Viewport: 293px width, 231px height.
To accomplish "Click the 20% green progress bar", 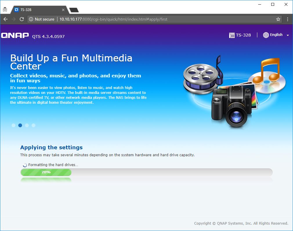I will 46,172.
